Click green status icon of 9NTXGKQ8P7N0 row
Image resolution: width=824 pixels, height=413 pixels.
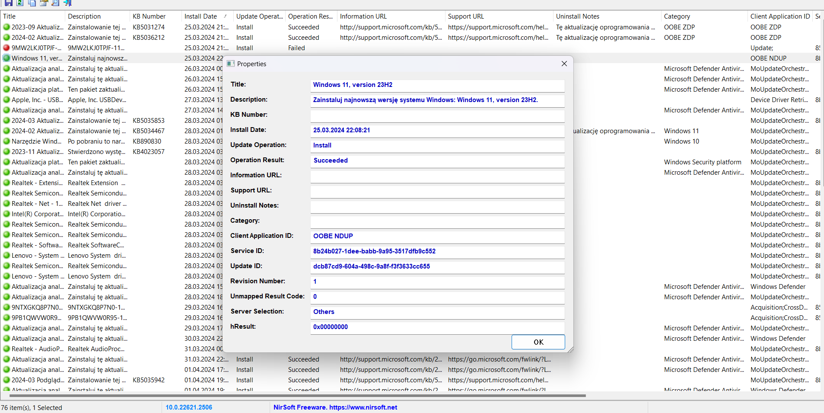pos(6,307)
